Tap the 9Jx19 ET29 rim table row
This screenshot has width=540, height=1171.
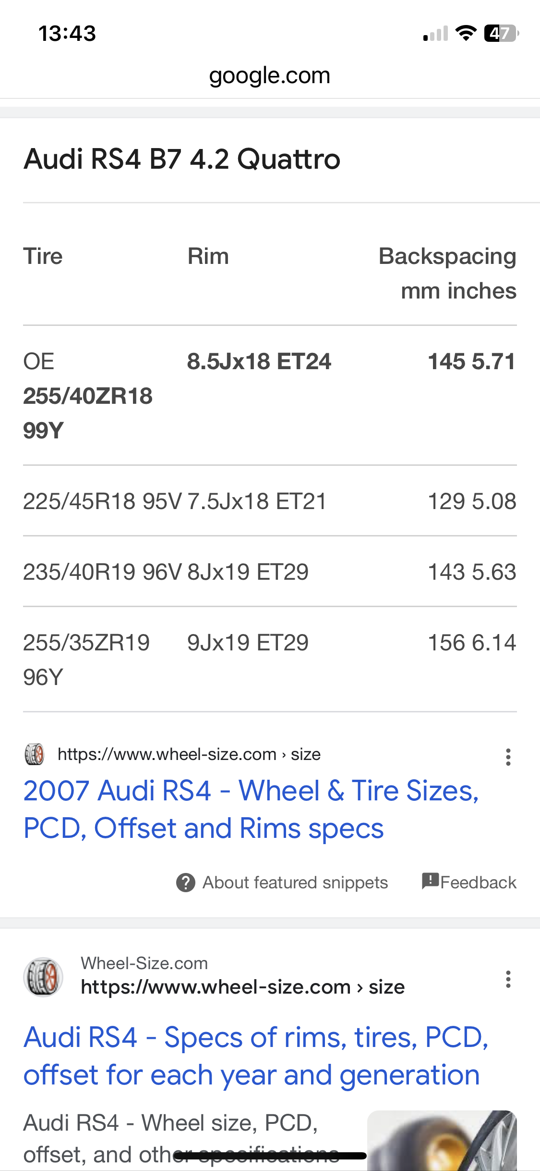coord(248,643)
